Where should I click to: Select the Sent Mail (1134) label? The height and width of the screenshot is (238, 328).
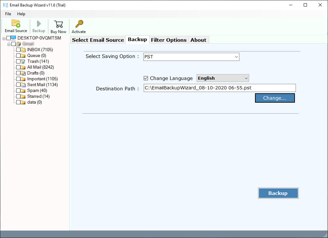tap(43, 85)
